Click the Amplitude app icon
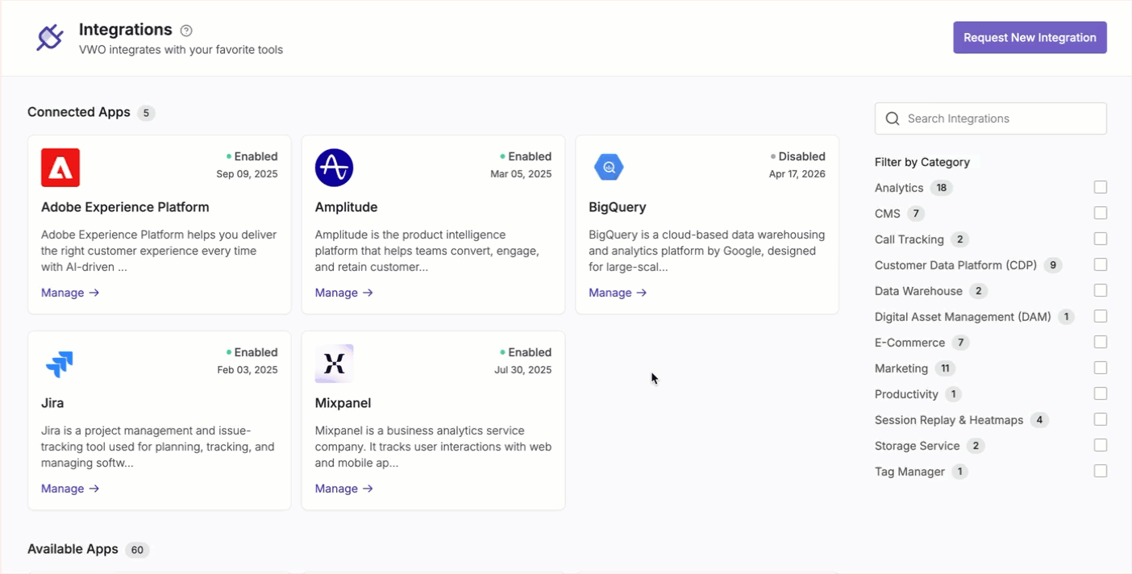The image size is (1132, 574). pos(334,167)
